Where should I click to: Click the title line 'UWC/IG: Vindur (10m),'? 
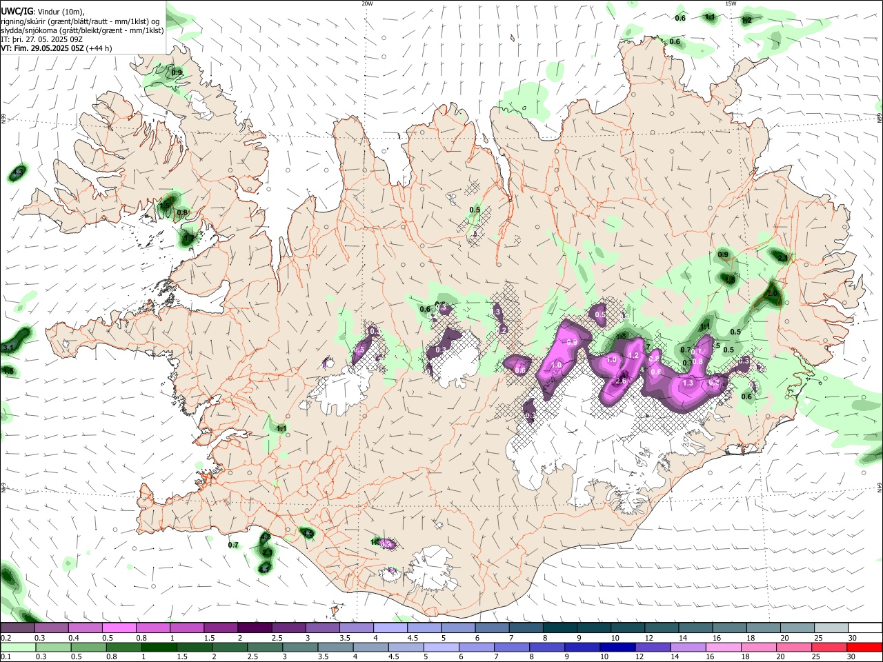pos(42,11)
